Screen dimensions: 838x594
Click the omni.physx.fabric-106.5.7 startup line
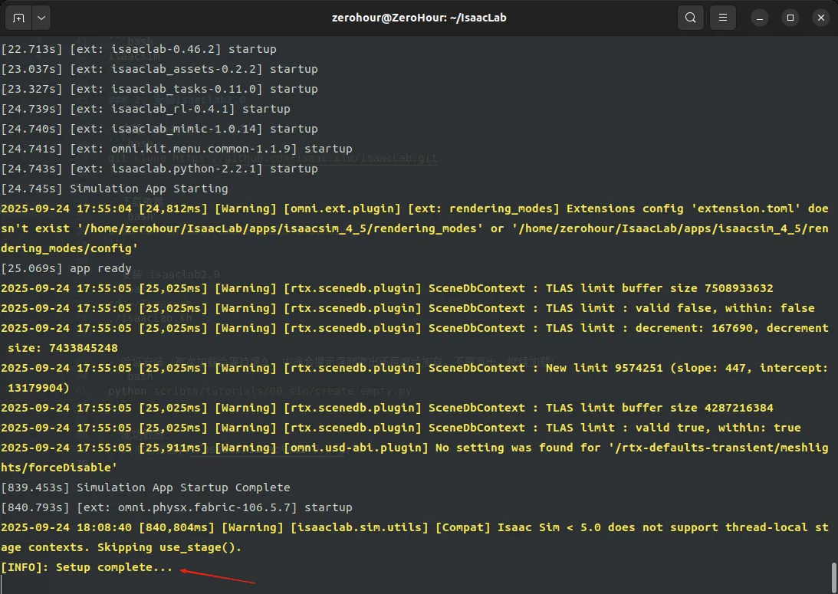[176, 507]
